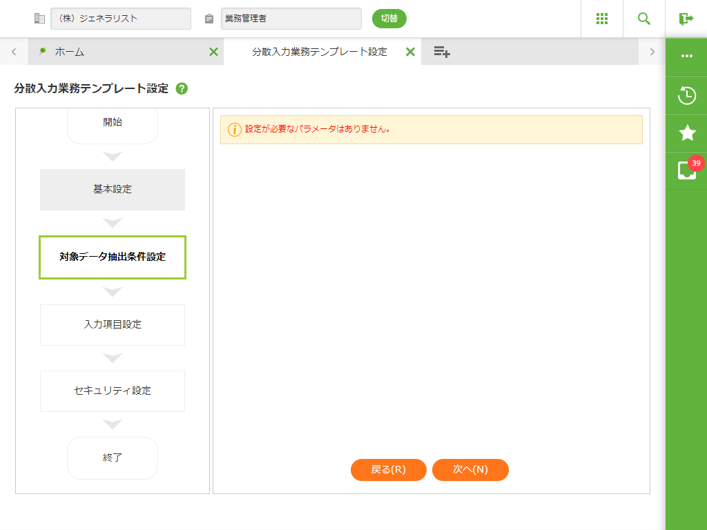Open the inbox notifications icon with badge
Screen dimensions: 707x530
click(686, 170)
